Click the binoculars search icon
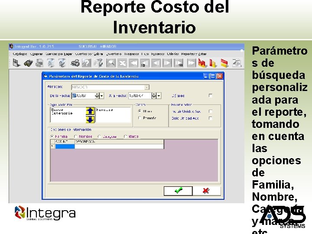 [x=28, y=63]
